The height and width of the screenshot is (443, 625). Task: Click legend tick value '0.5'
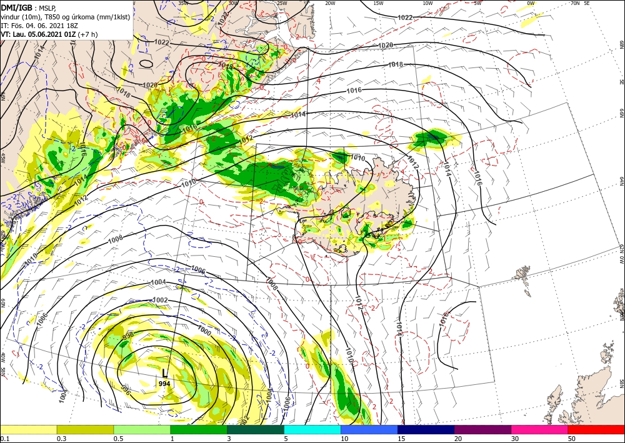(117, 439)
